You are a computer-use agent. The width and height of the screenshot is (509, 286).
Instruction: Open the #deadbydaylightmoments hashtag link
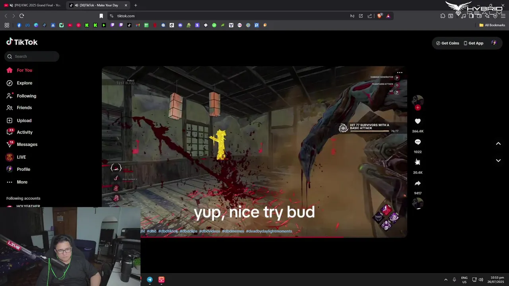(x=269, y=231)
